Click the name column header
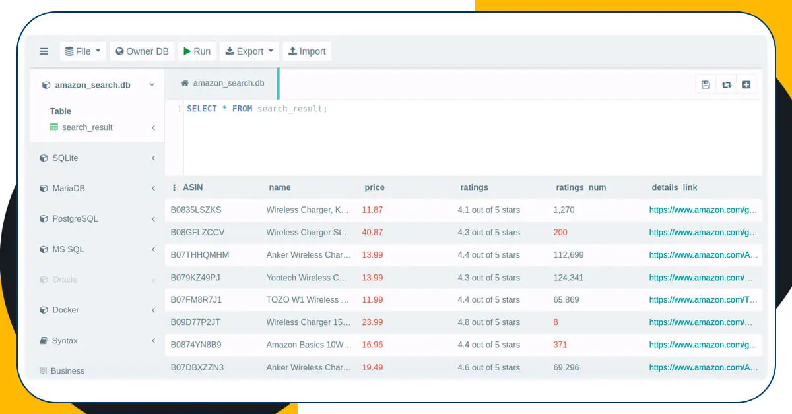792x414 pixels. click(x=280, y=187)
